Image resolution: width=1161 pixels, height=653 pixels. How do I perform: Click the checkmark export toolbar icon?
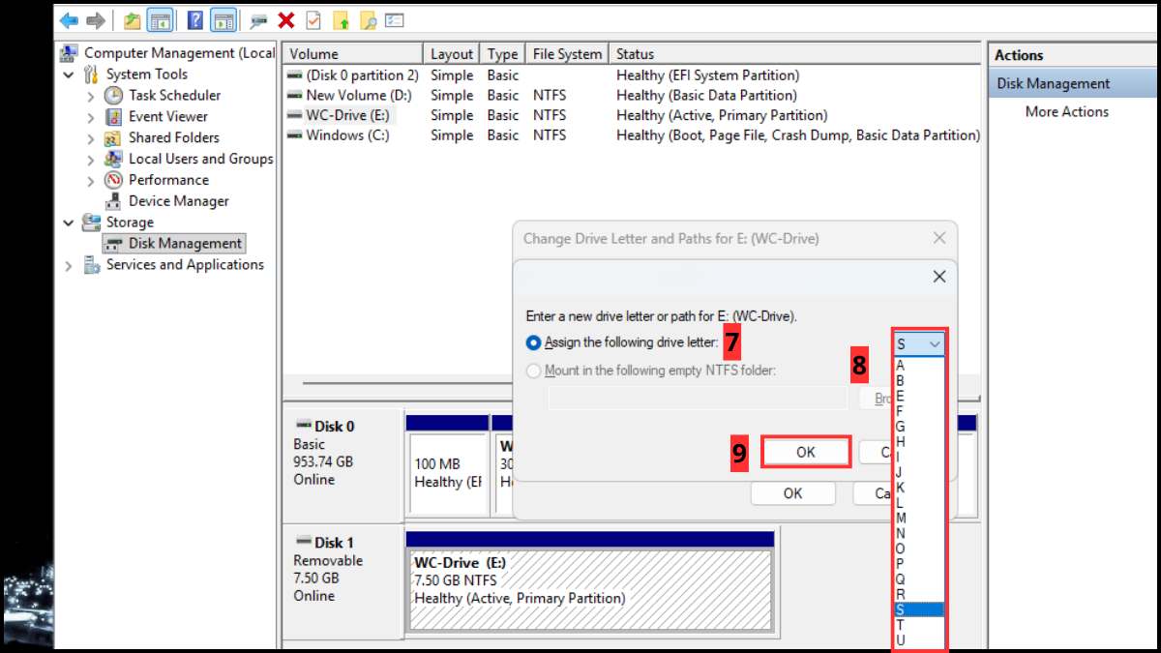click(x=313, y=19)
